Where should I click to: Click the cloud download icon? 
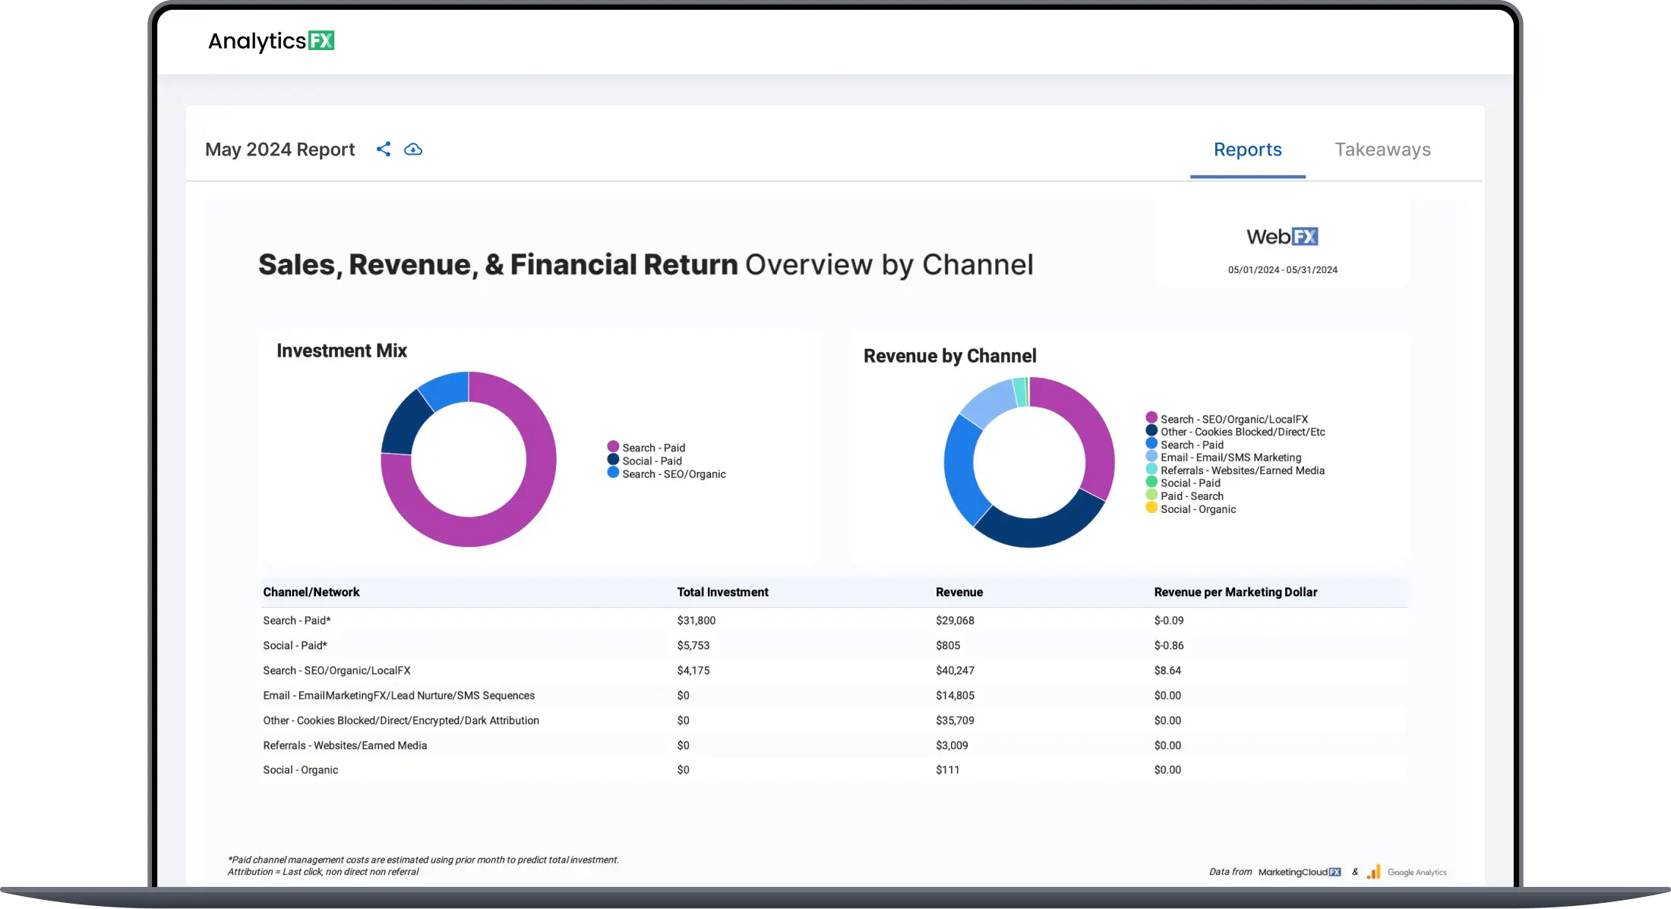click(413, 149)
